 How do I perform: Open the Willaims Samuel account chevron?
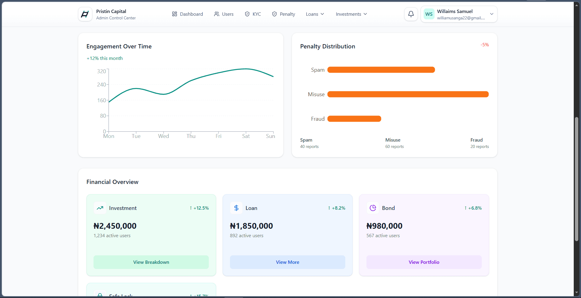(492, 14)
